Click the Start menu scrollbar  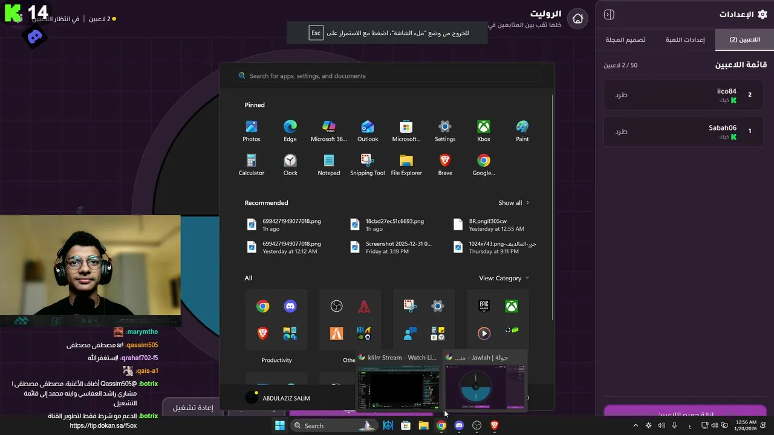pyautogui.click(x=552, y=208)
